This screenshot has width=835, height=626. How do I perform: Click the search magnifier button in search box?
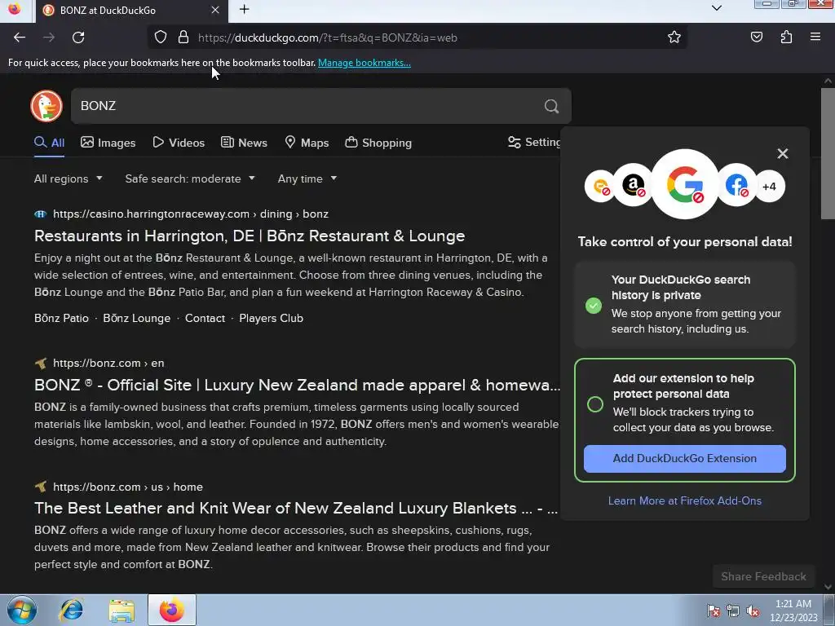552,106
